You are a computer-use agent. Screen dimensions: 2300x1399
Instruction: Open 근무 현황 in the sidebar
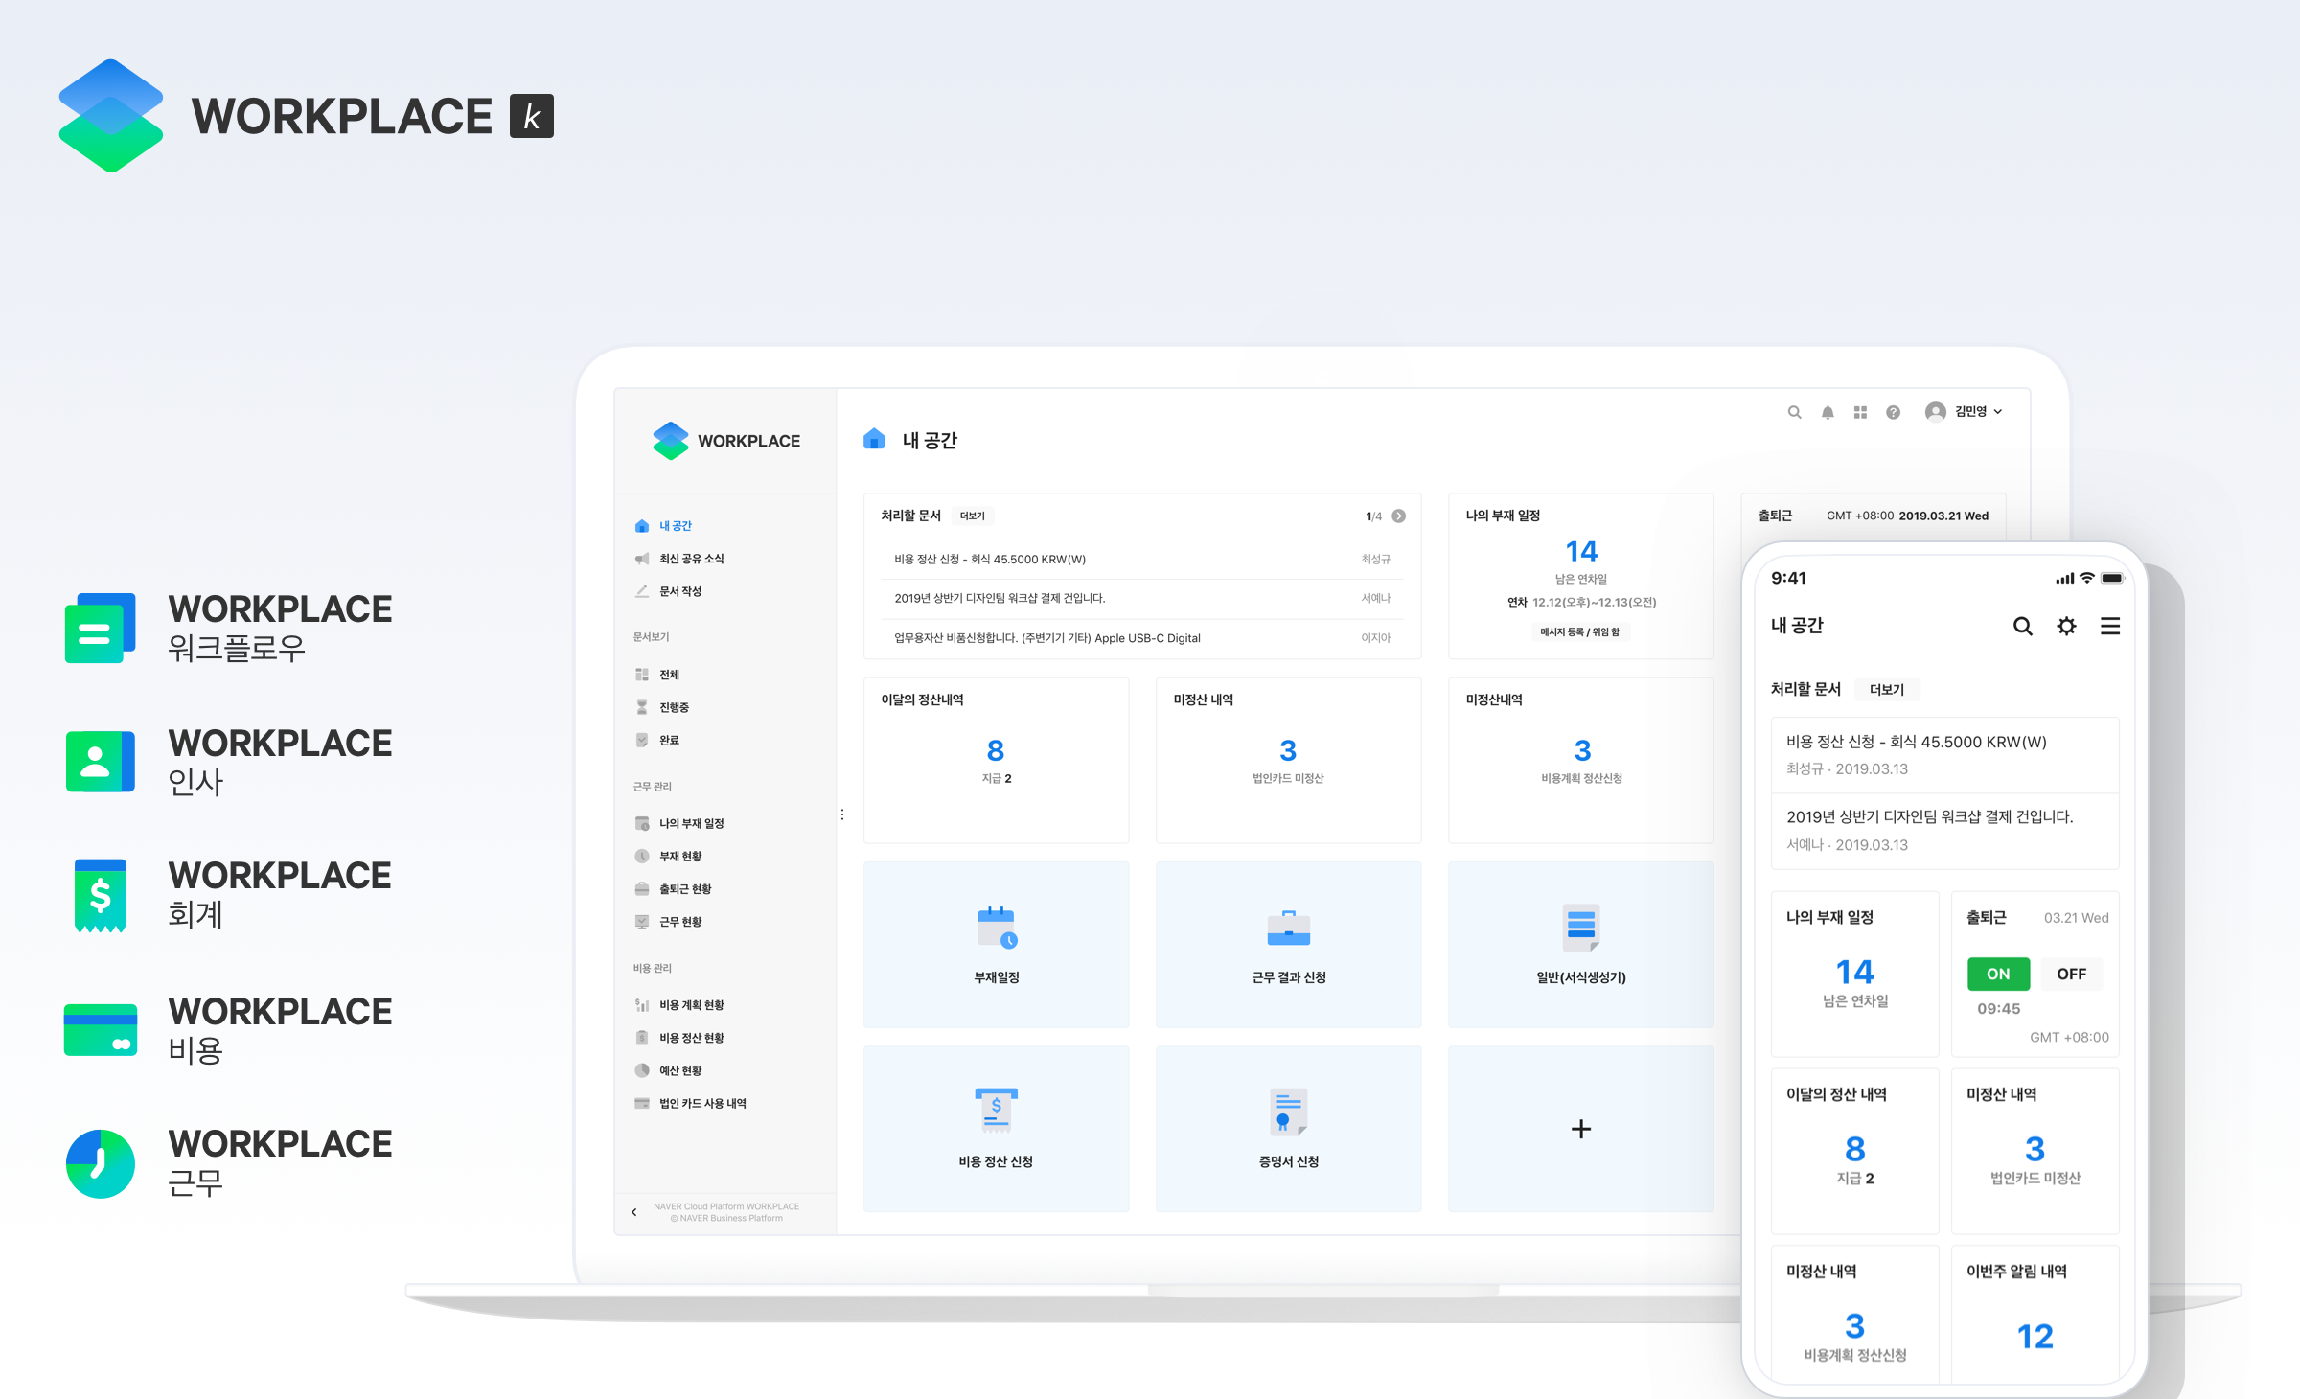[x=668, y=921]
